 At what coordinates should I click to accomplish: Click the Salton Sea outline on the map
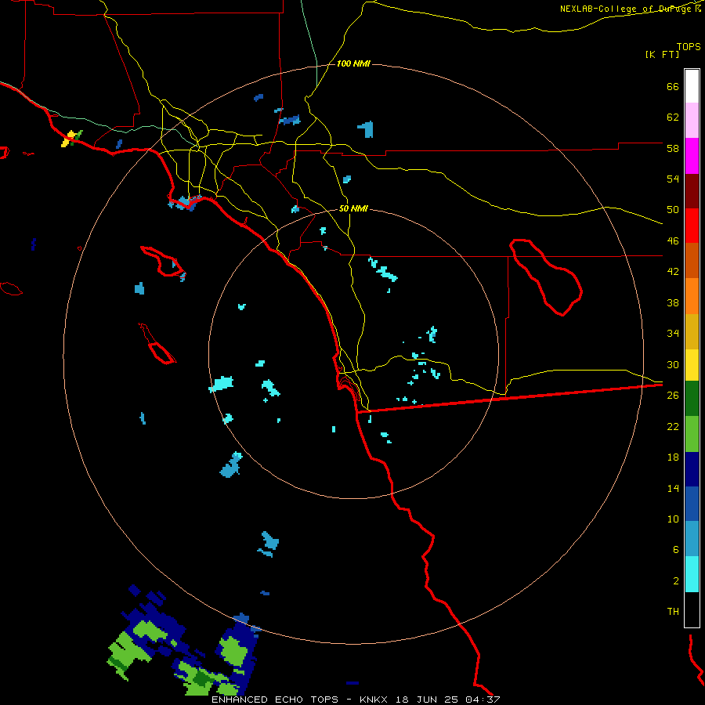pos(546,277)
